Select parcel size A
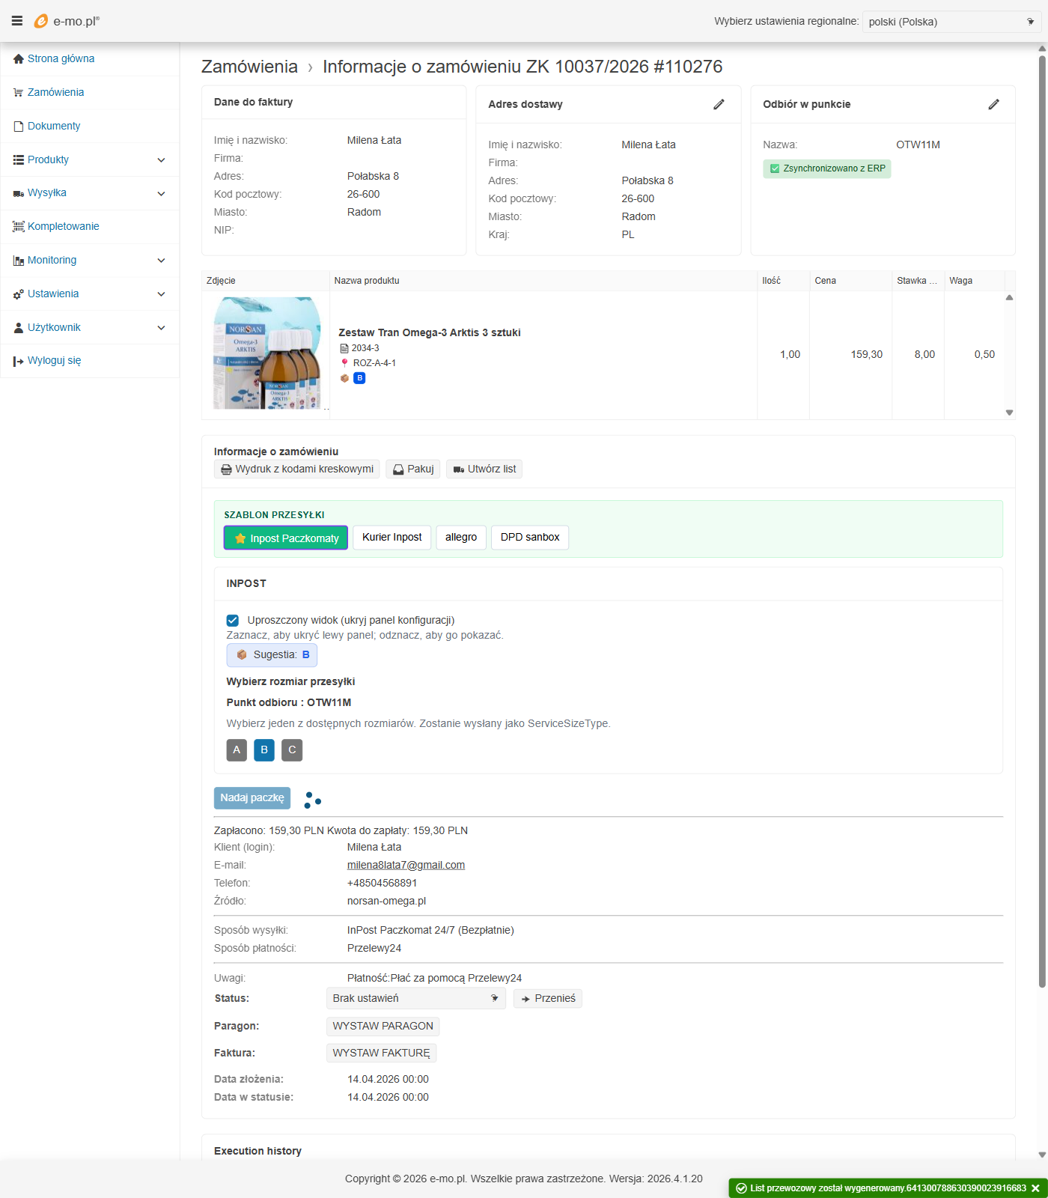Viewport: 1048px width, 1198px height. tap(237, 749)
